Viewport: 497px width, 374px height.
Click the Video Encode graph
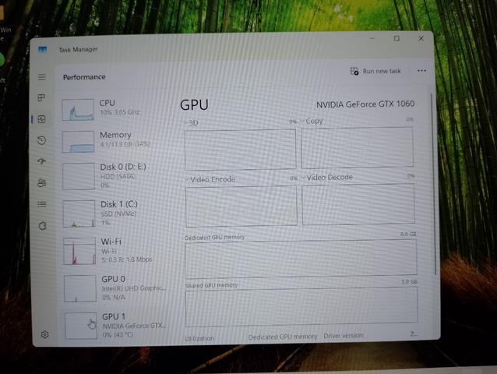click(241, 206)
